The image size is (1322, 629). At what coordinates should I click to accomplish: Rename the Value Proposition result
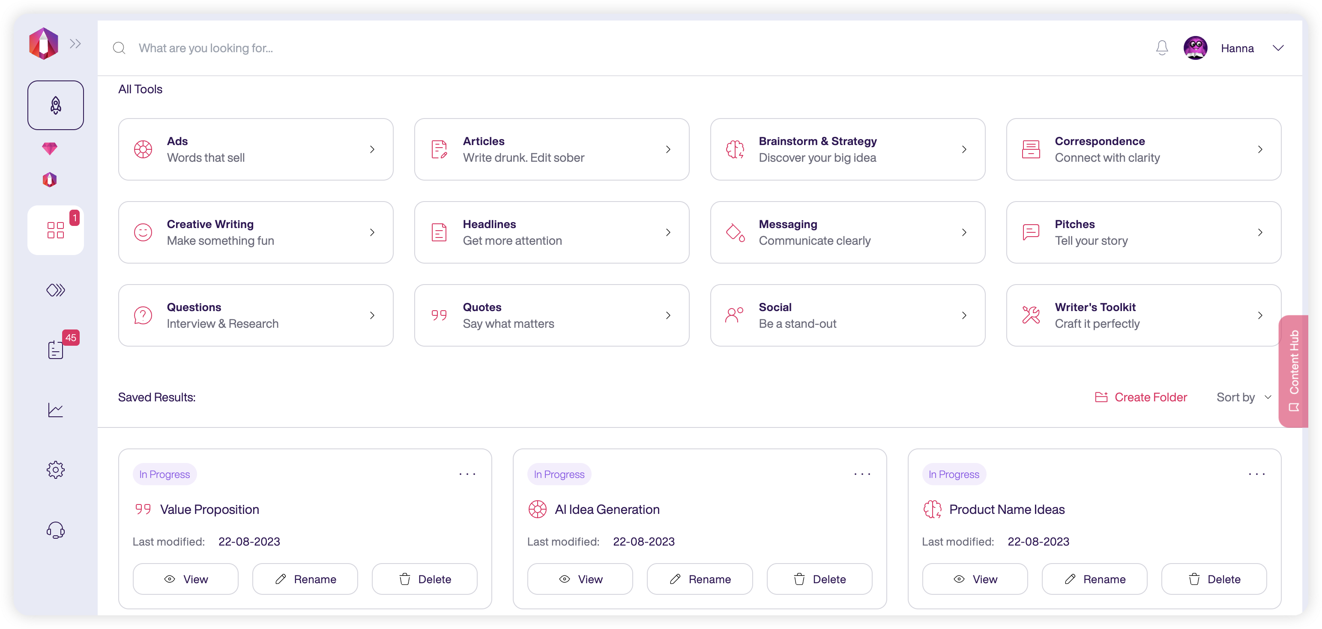305,579
